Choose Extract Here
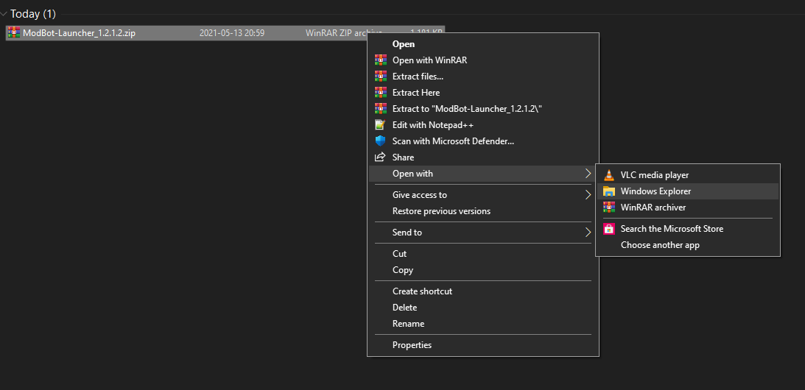Viewport: 805px width, 390px height. coord(483,93)
